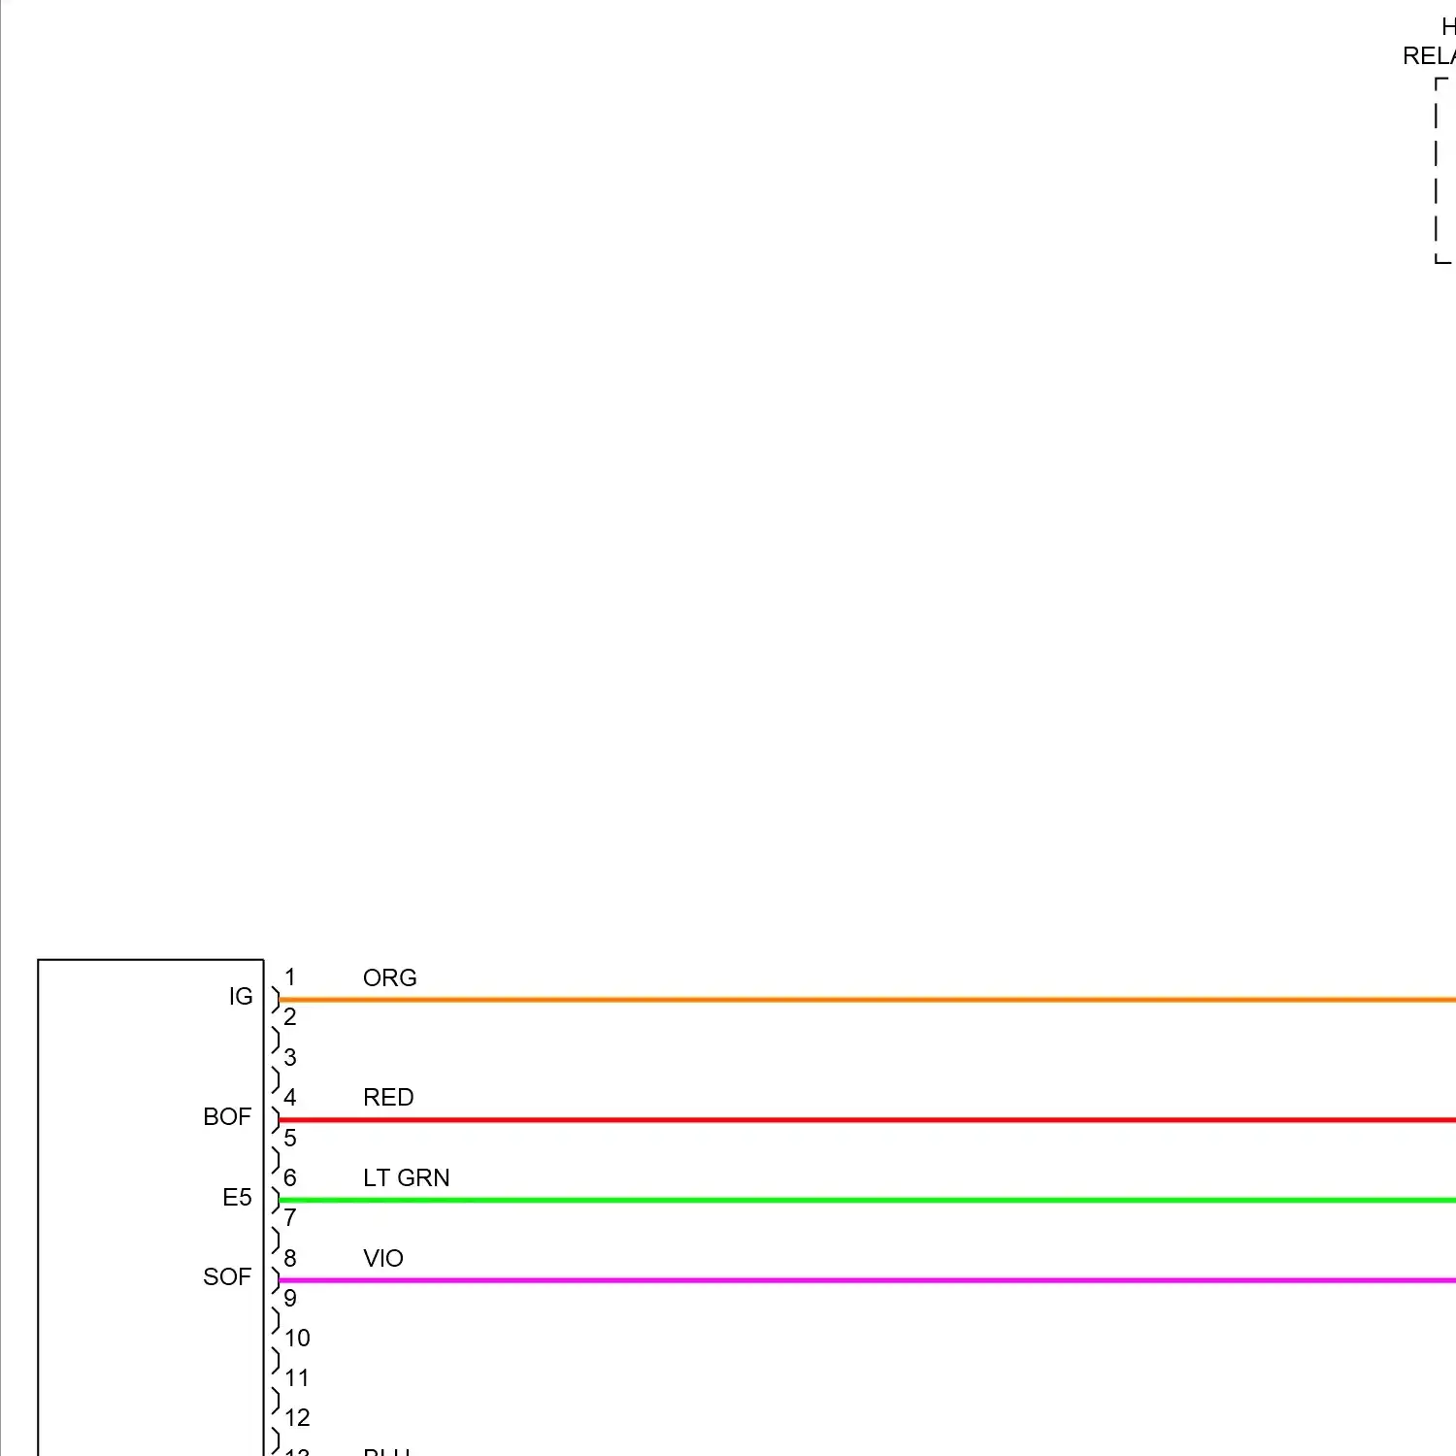Click pin number 12
This screenshot has height=1456, width=1456.
(297, 1417)
